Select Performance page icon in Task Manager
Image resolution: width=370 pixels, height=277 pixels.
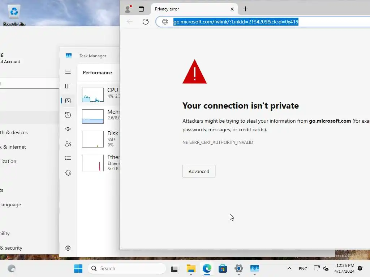tap(68, 101)
